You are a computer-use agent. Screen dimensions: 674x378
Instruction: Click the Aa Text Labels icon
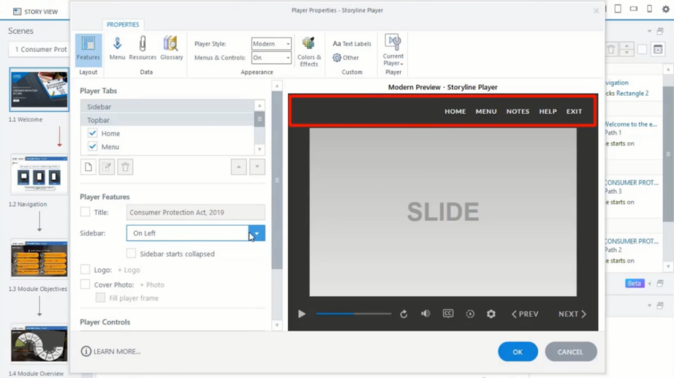coord(336,43)
